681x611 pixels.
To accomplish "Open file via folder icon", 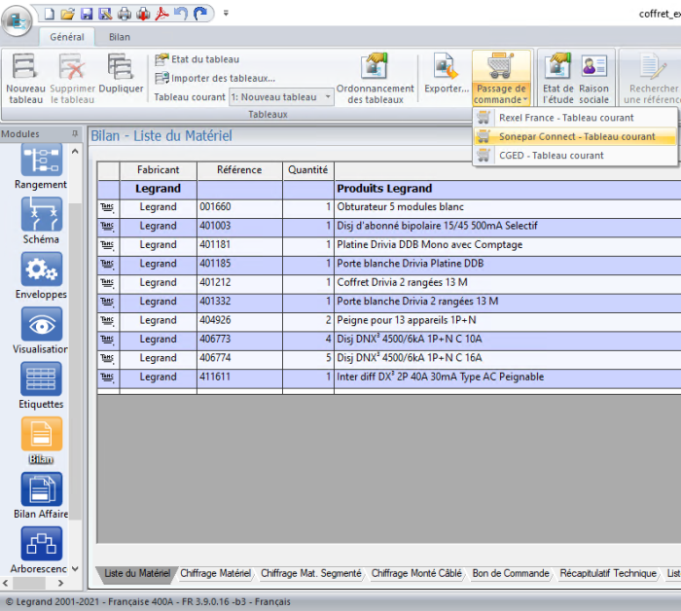I will click(x=67, y=14).
